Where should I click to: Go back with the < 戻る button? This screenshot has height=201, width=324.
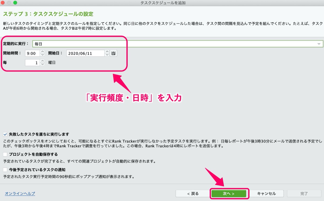pos(193,193)
